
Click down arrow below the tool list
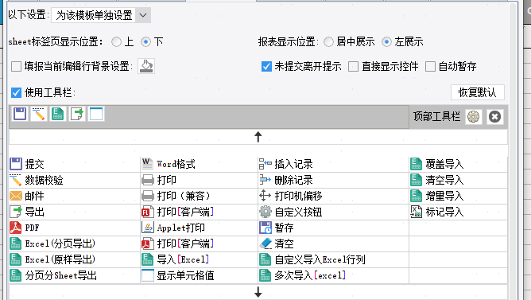pos(258,292)
